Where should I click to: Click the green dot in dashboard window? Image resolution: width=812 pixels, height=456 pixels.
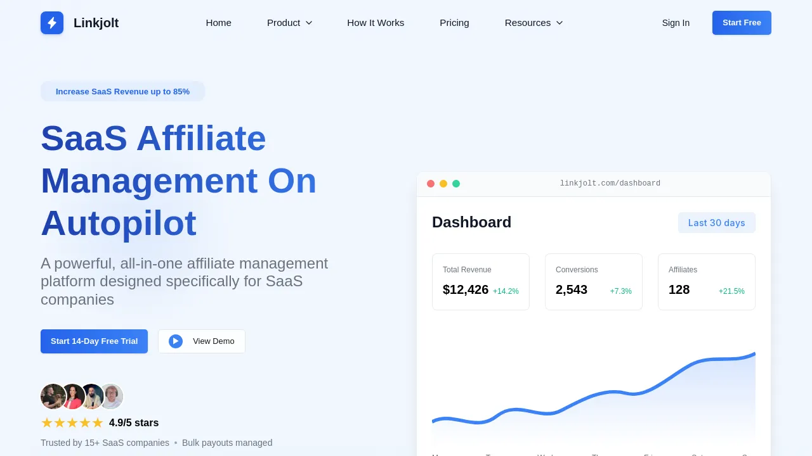[456, 184]
